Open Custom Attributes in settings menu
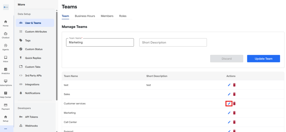Image resolution: width=286 pixels, height=132 pixels. [36, 32]
